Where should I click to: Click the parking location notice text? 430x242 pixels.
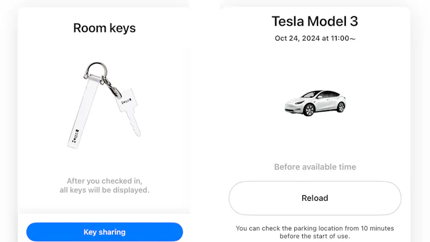315,232
